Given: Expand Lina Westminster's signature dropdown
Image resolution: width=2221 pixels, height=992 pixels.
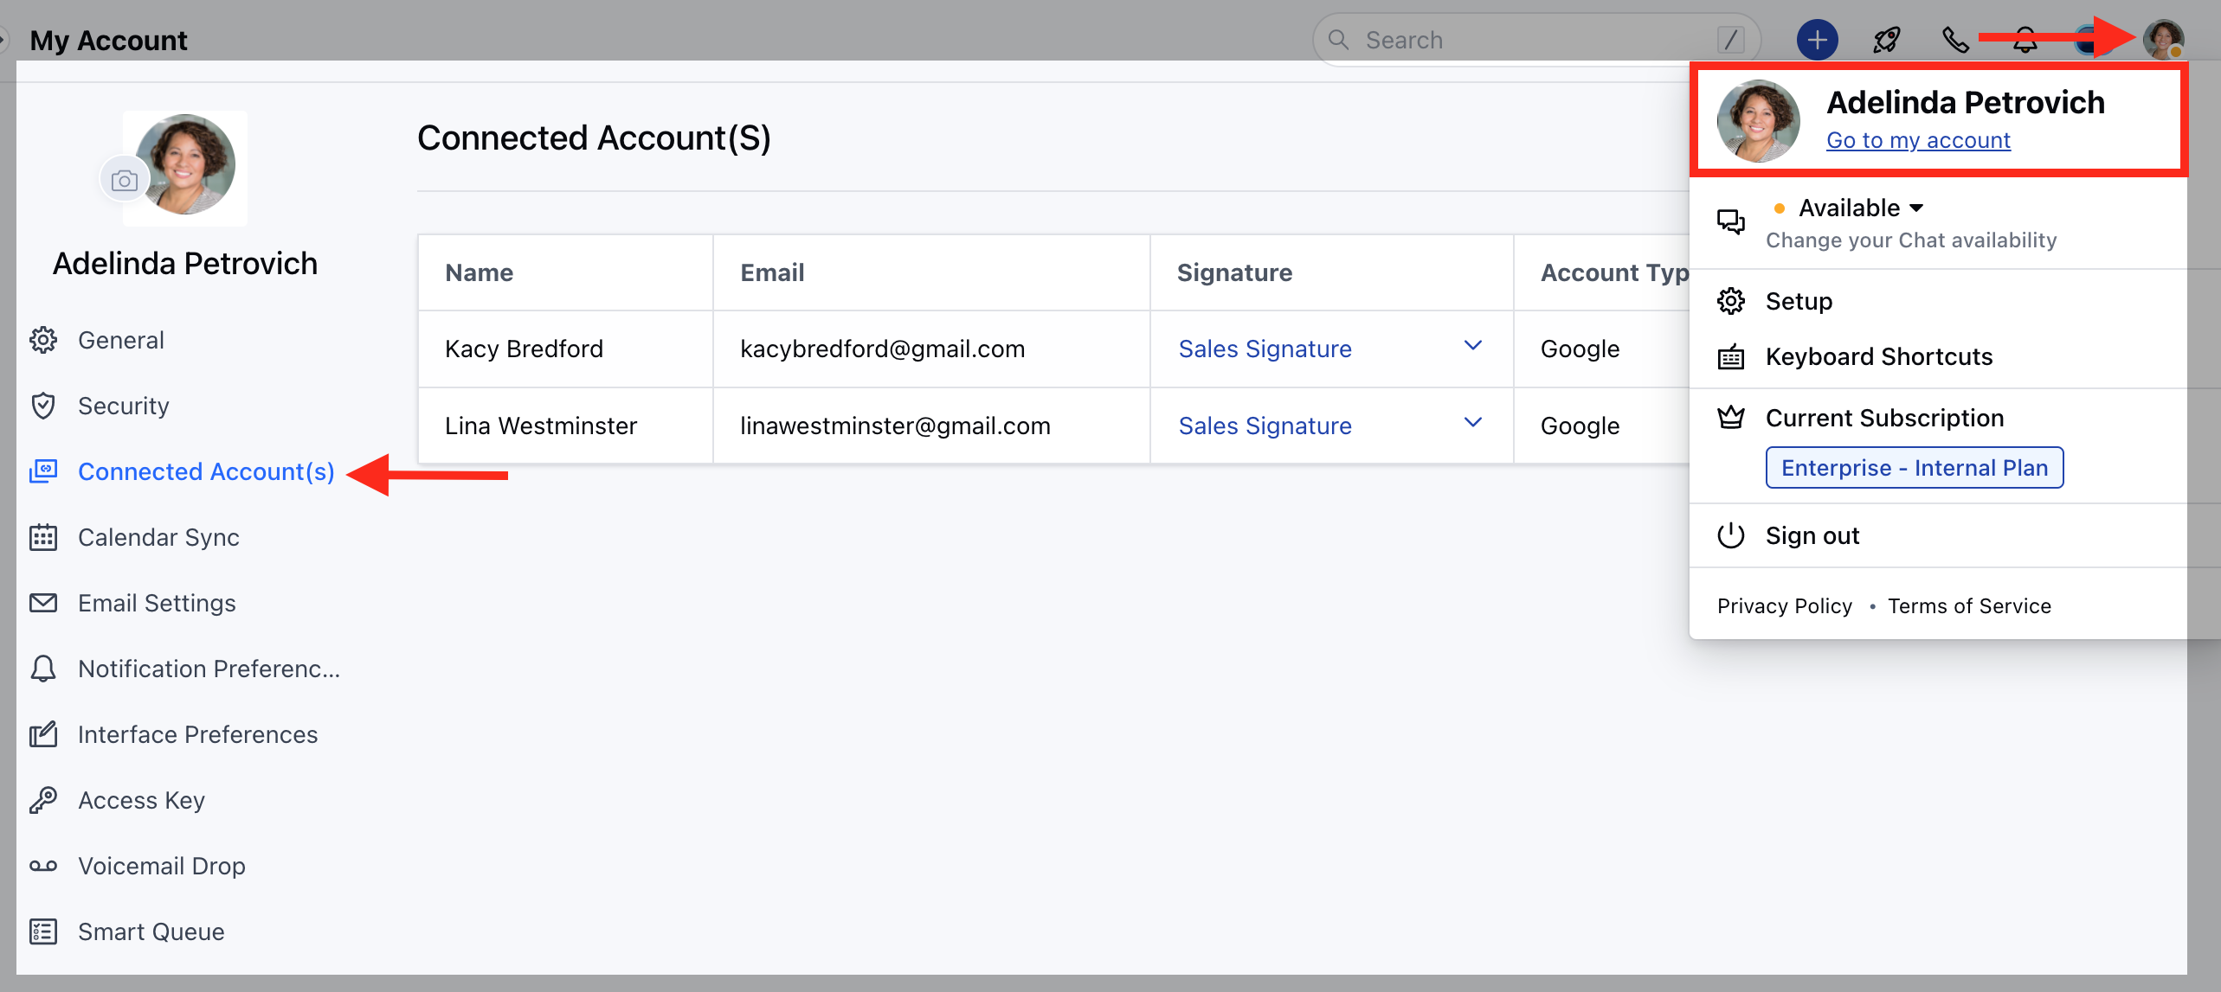Looking at the screenshot, I should click(1471, 423).
